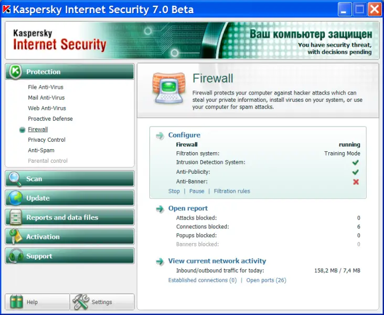Click the red cross for Anti-Banner
This screenshot has width=384, height=315.
click(356, 182)
